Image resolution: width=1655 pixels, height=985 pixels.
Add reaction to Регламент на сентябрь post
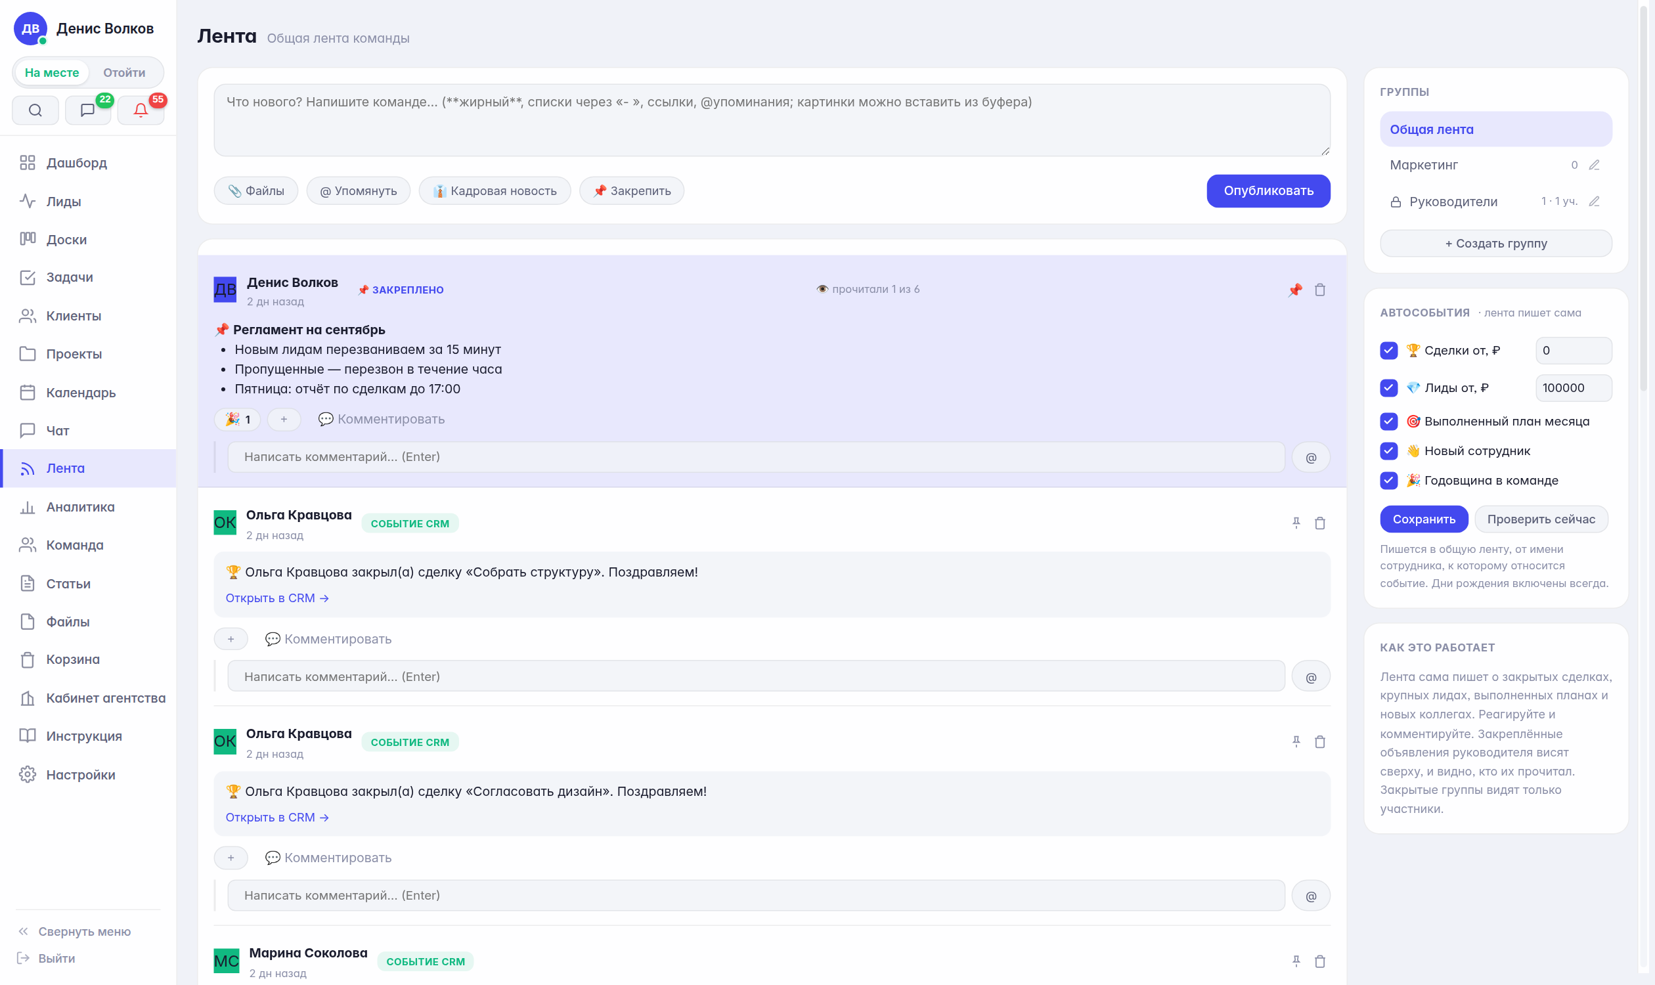click(284, 420)
